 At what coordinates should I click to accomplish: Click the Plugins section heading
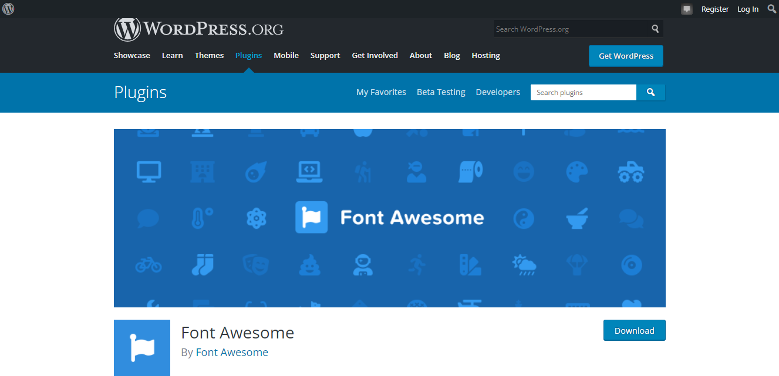[140, 92]
